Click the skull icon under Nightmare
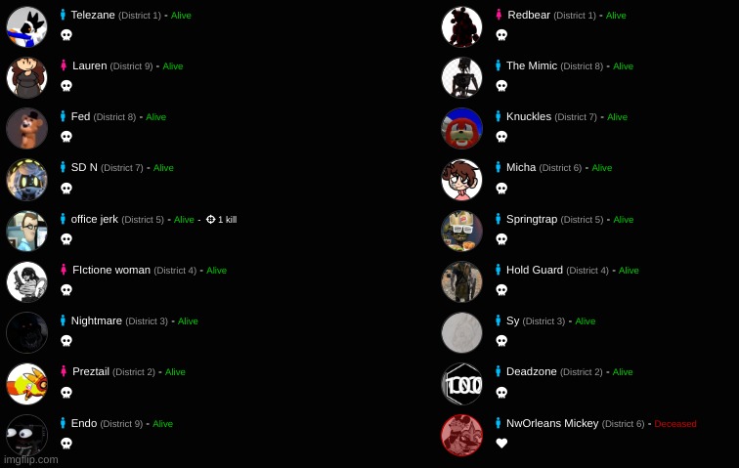The image size is (739, 468). coord(66,340)
